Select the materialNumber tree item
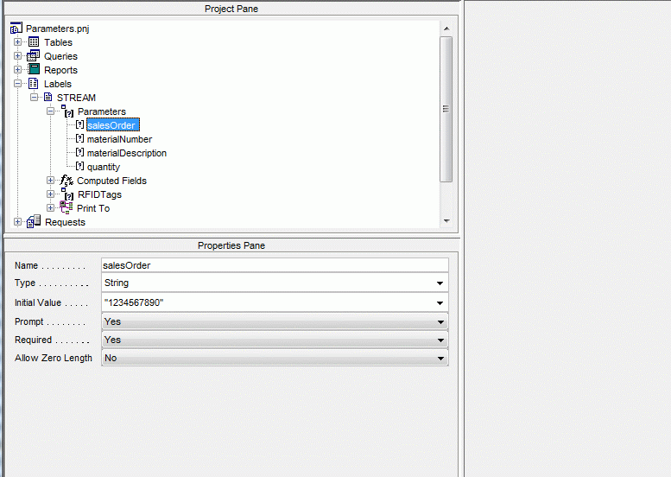The image size is (671, 477). (x=119, y=139)
